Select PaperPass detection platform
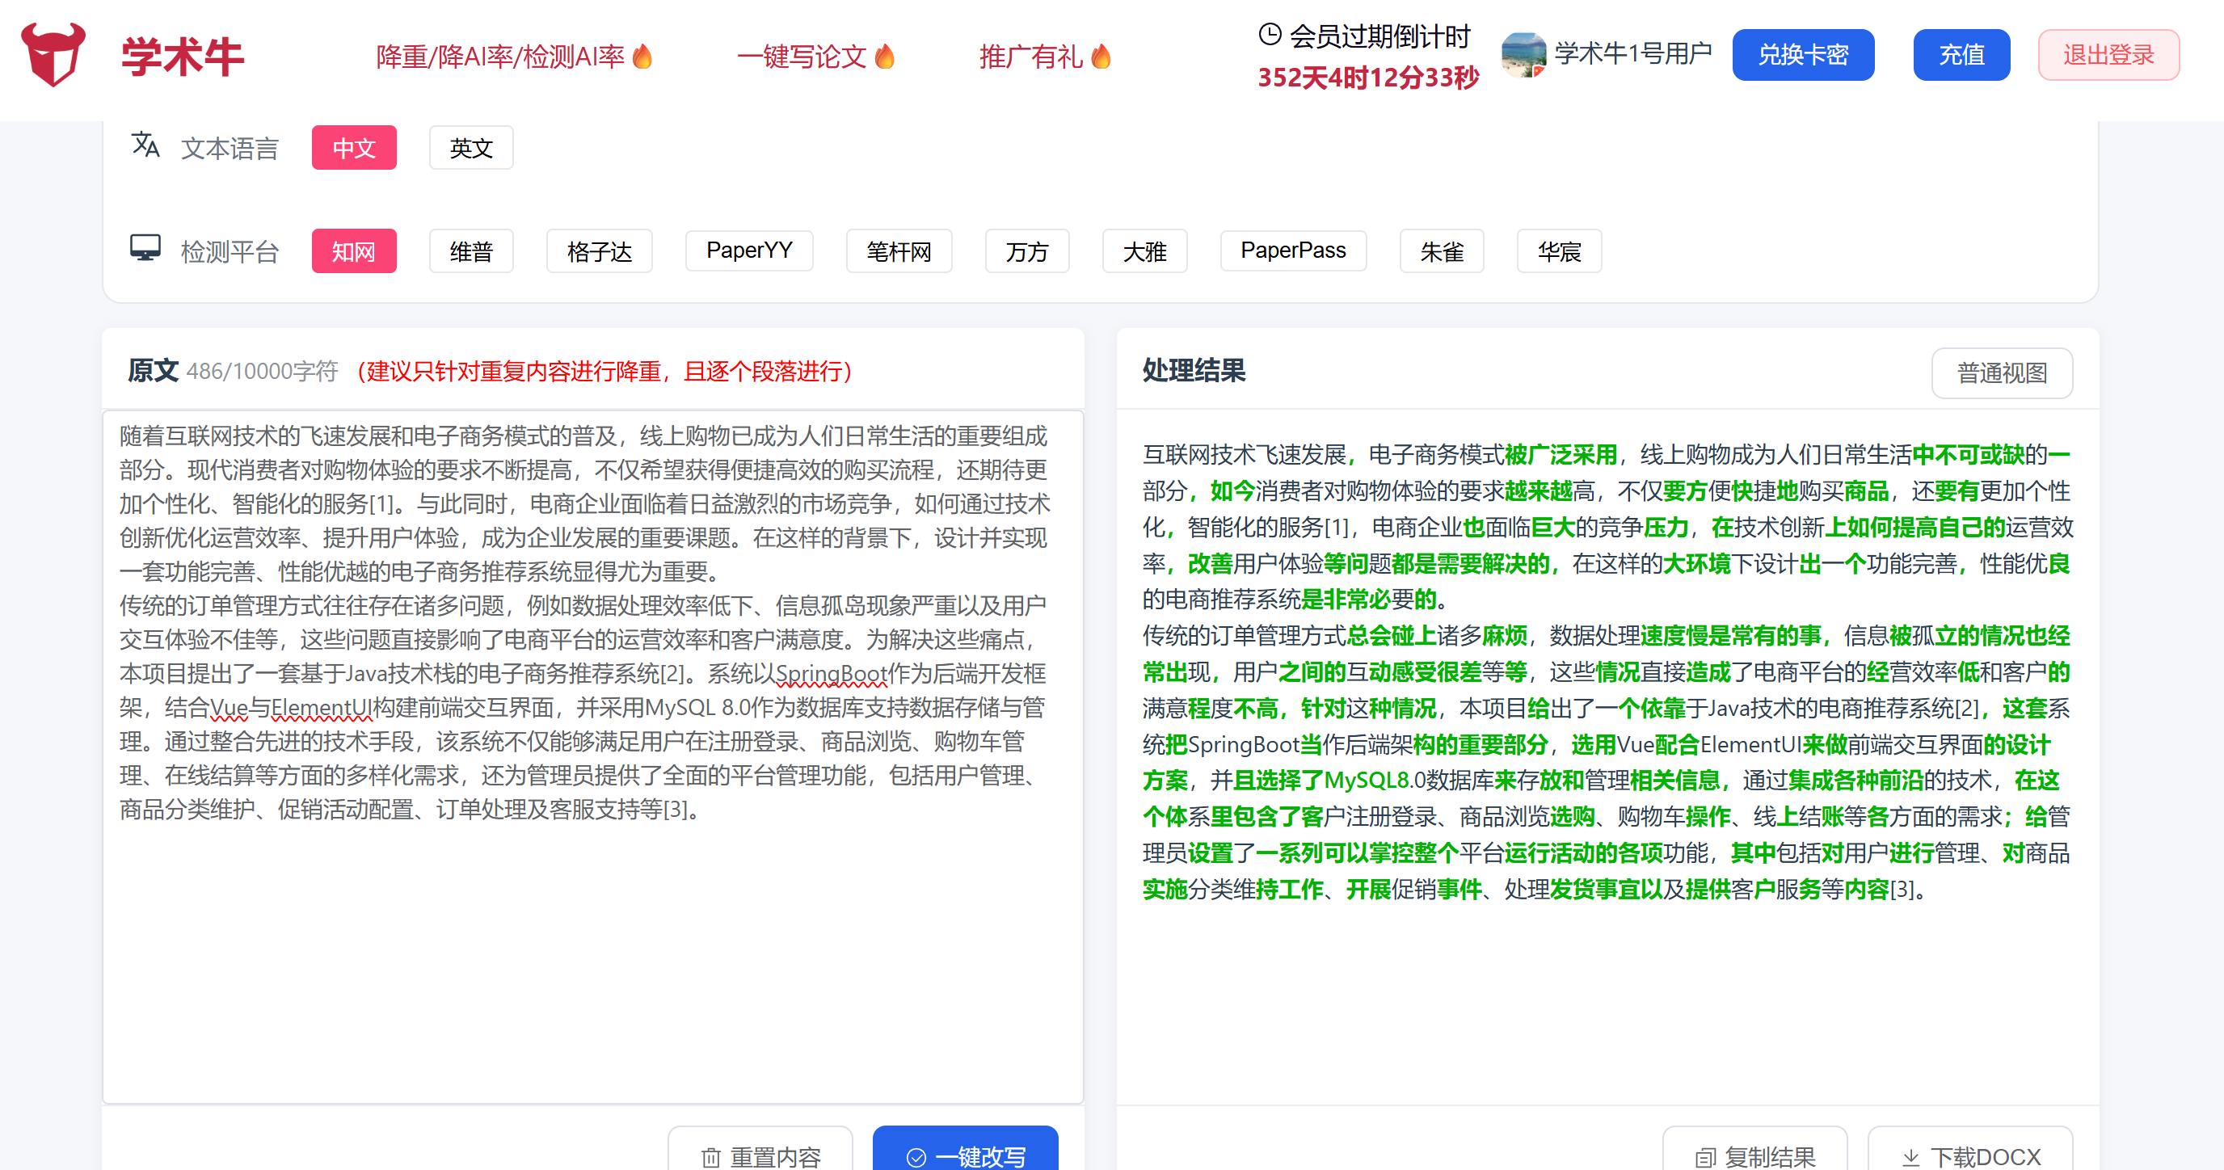The height and width of the screenshot is (1170, 2224). pos(1293,250)
